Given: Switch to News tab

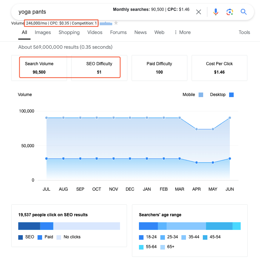Looking at the screenshot, I should 140,32.
